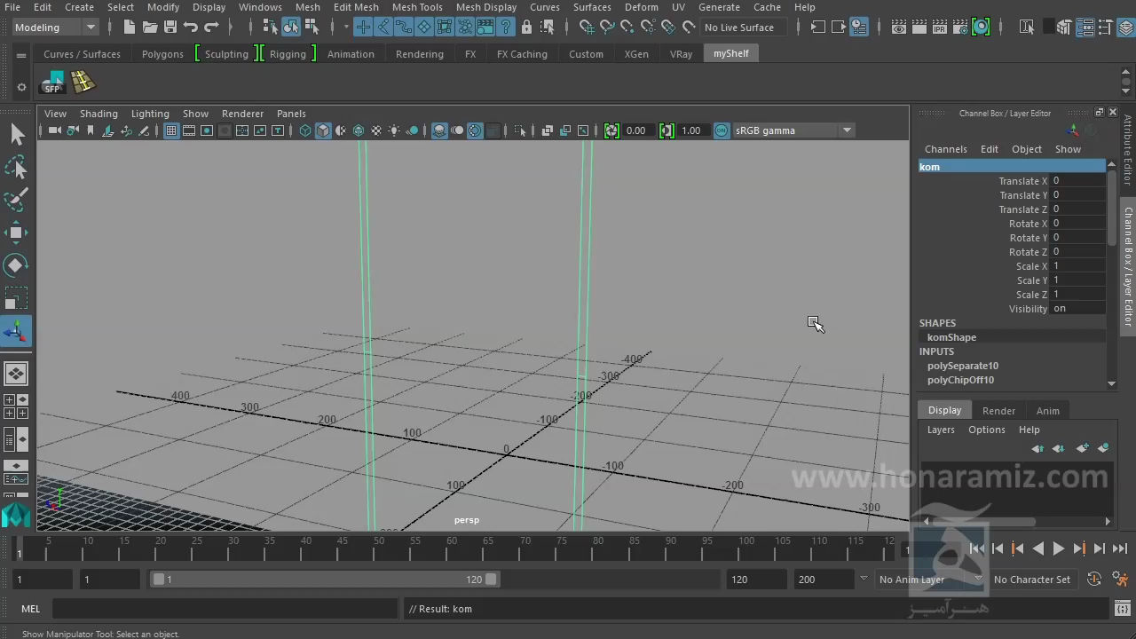The width and height of the screenshot is (1136, 639).
Task: Switch to the Sculpting shelf tab
Action: pyautogui.click(x=226, y=54)
